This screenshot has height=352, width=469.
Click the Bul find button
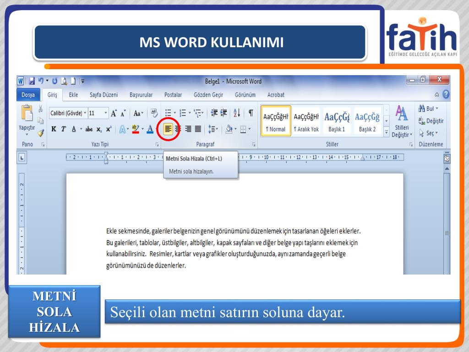click(x=429, y=109)
